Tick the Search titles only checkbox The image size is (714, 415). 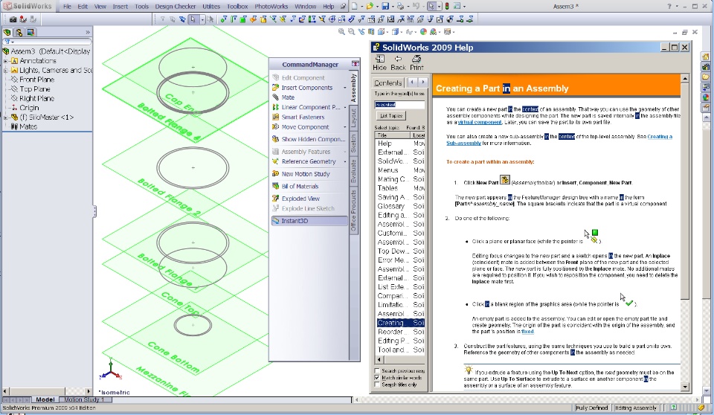tap(377, 385)
